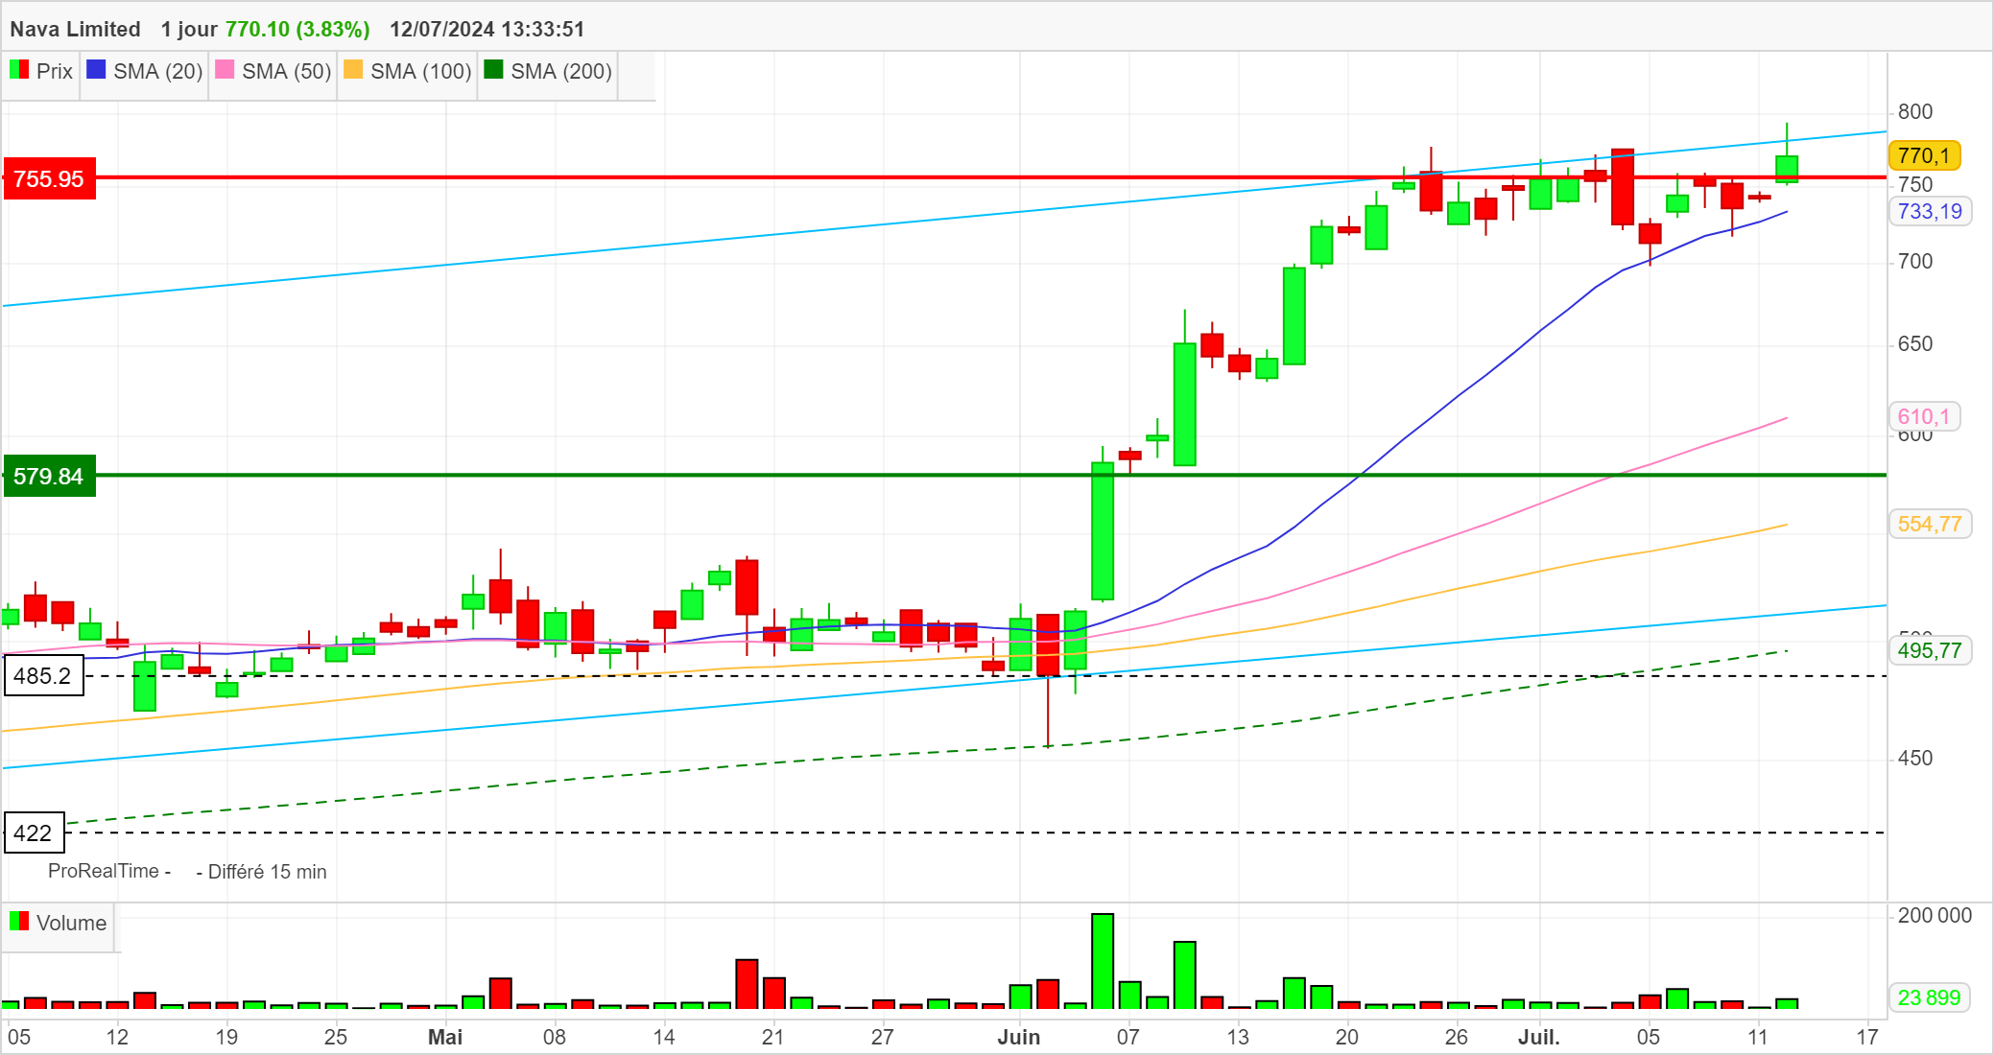Click the 422 dashed level label

35,832
